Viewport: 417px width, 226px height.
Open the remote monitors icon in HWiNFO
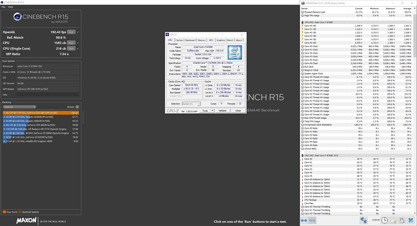point(364,220)
